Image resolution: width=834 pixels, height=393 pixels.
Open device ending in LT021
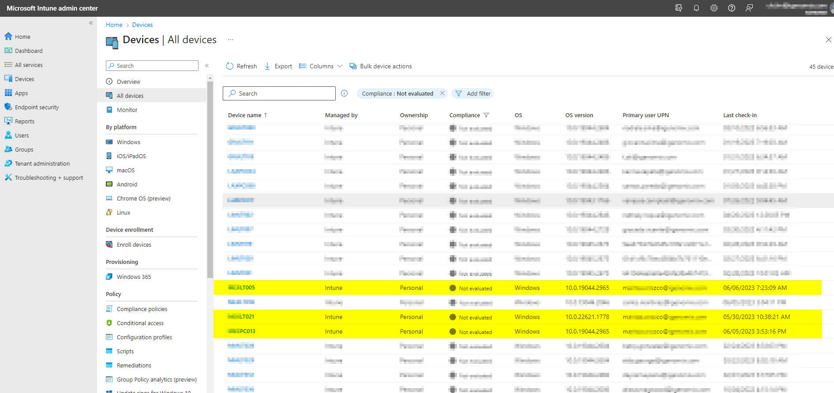241,316
